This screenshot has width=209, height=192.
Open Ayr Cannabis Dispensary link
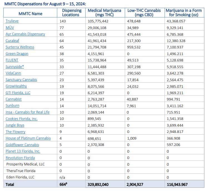pyautogui.click(x=25, y=34)
